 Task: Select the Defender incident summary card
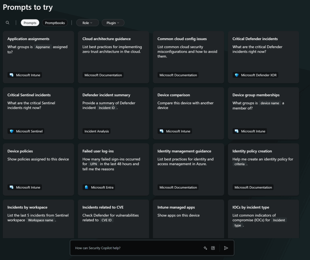pos(113,113)
